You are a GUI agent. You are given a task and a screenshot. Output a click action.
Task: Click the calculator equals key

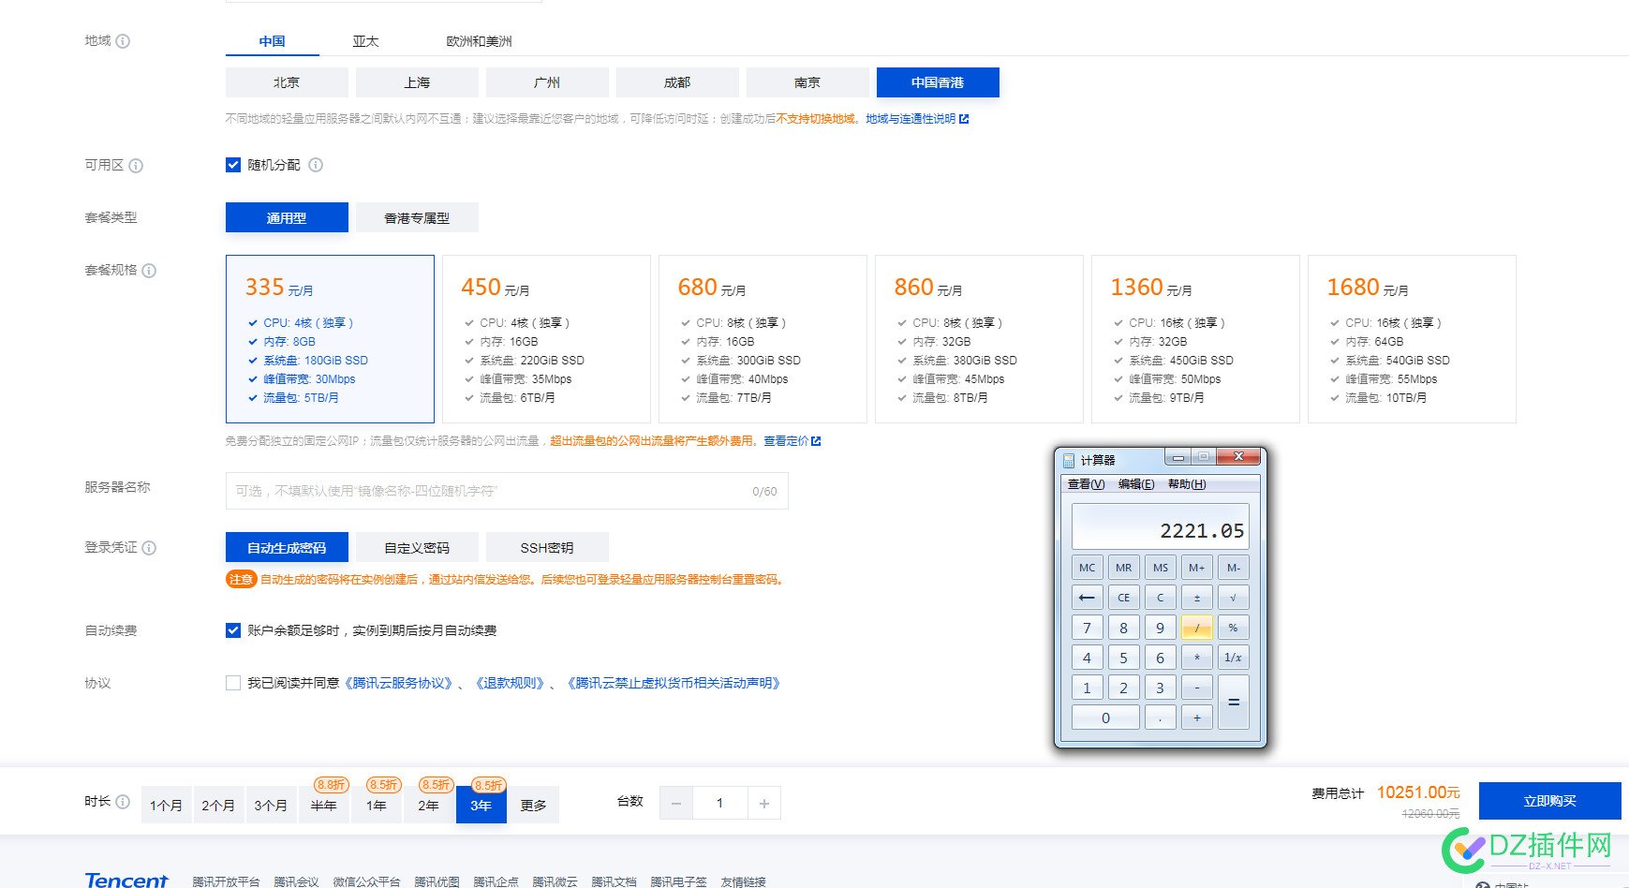coord(1233,703)
